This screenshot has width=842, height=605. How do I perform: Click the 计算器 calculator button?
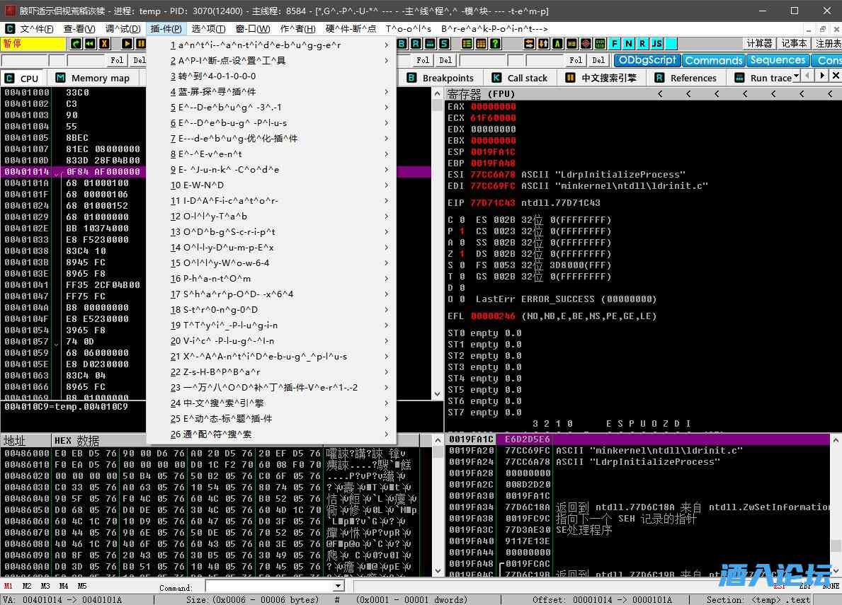pos(759,44)
